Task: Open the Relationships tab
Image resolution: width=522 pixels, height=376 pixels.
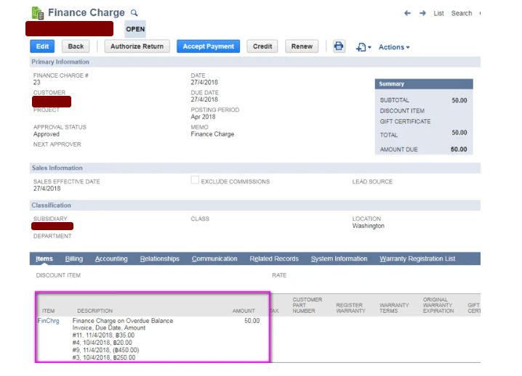Action: pyautogui.click(x=159, y=258)
